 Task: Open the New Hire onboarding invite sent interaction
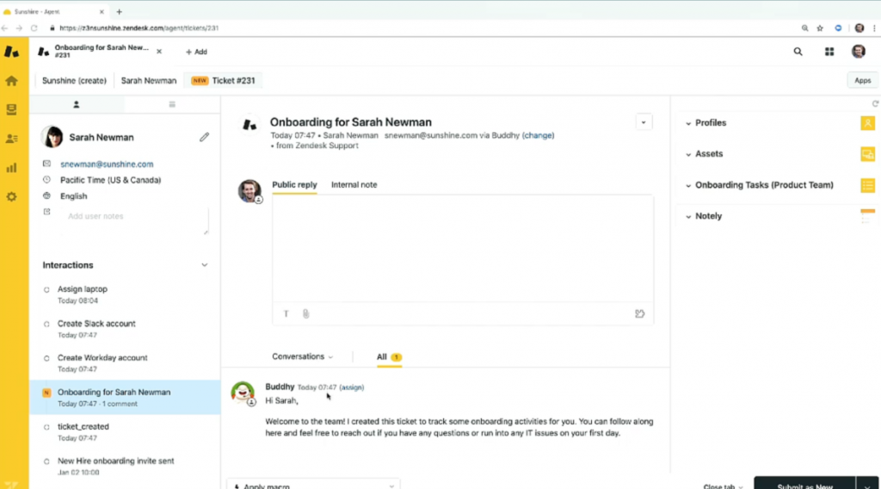(x=125, y=466)
